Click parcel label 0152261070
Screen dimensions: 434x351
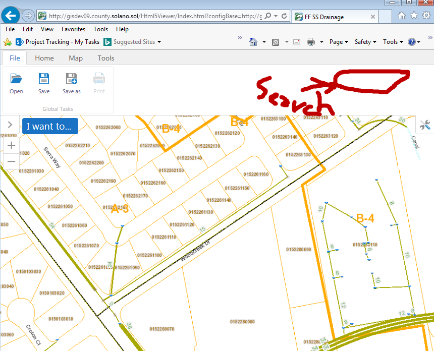pos(86,246)
